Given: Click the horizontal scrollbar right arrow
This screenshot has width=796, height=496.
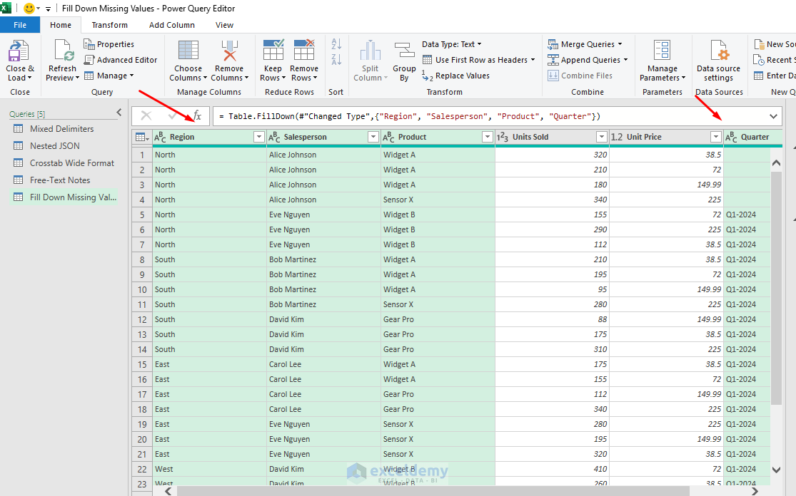Looking at the screenshot, I should pyautogui.click(x=755, y=490).
